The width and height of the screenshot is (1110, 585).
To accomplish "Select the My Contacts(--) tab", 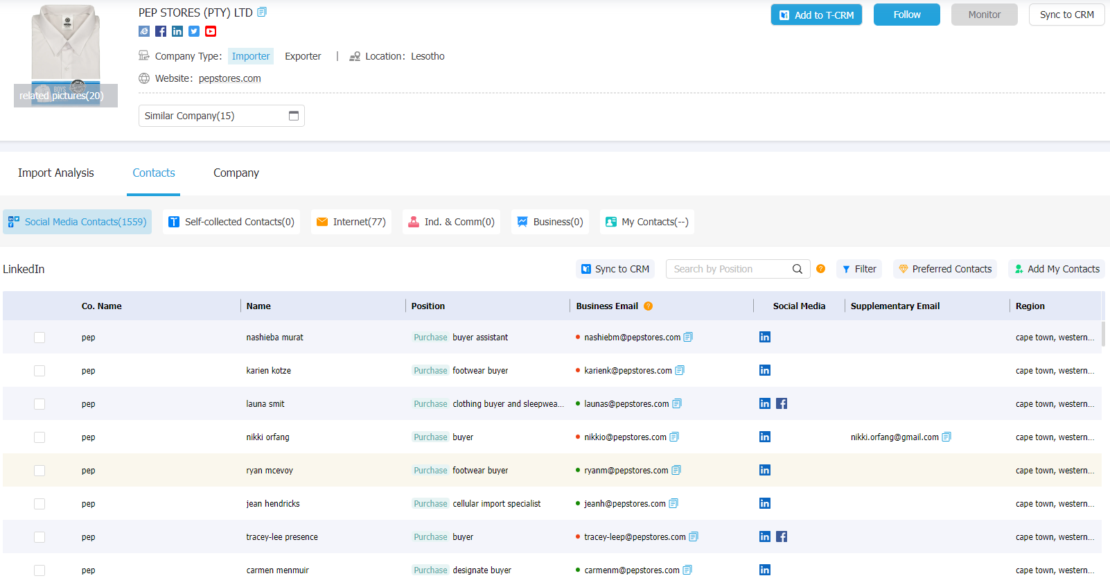I will 647,222.
